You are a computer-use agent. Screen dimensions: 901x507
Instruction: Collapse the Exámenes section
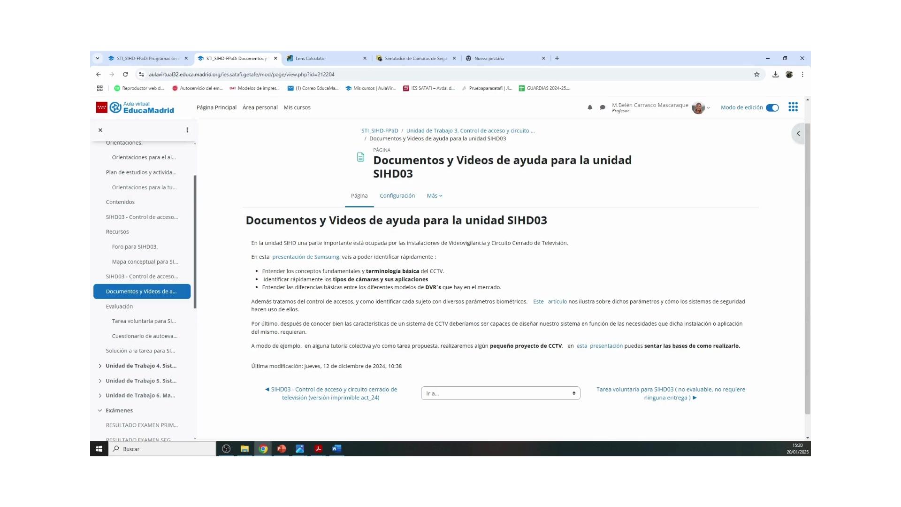[100, 410]
